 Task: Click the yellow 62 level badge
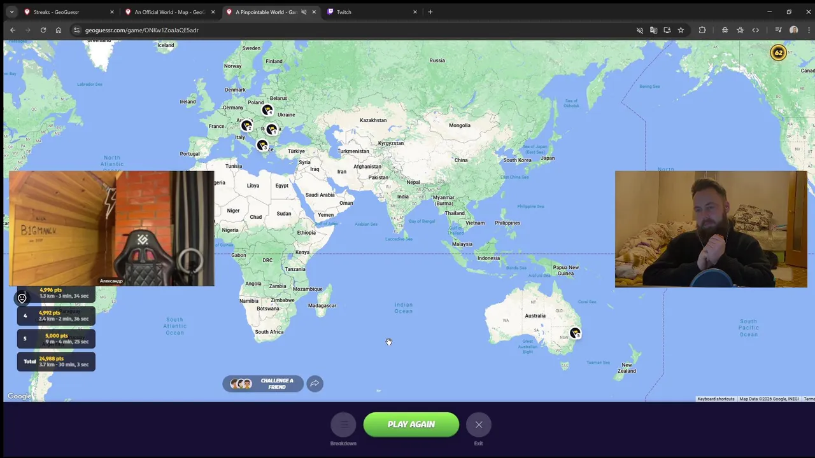(778, 53)
